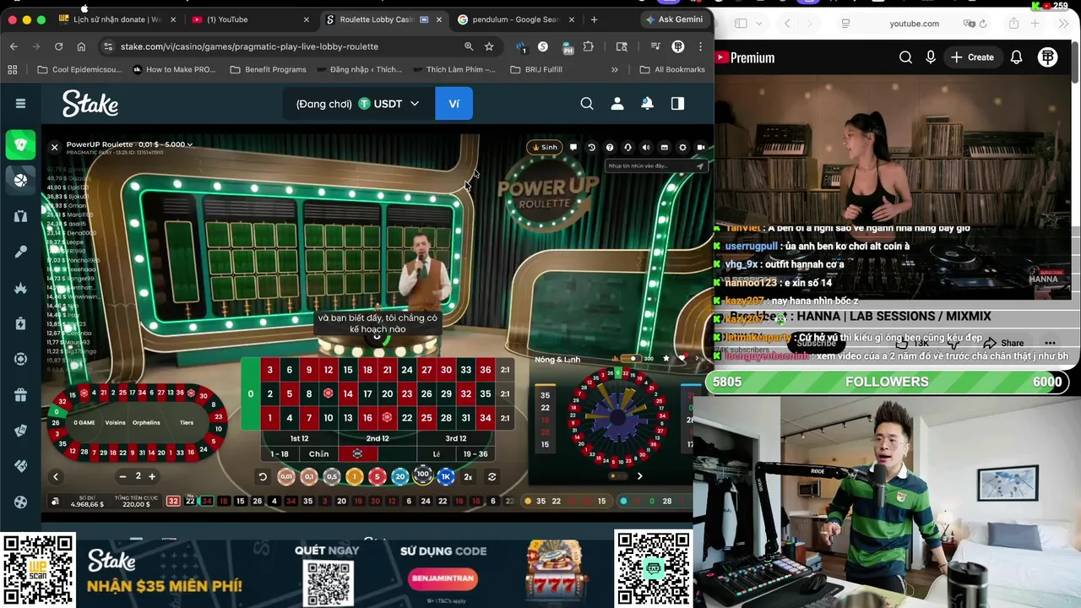Viewport: 1081px width, 608px height.
Task: Toggle the Stake side panel icon
Action: [677, 104]
